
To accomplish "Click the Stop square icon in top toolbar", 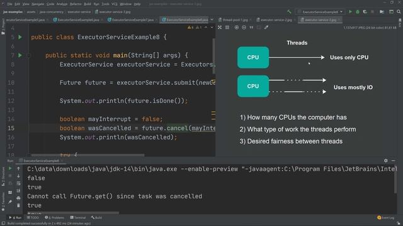I will (372, 12).
